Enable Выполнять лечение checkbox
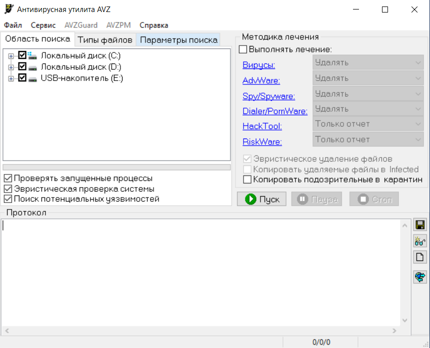430x348 pixels. tap(243, 49)
